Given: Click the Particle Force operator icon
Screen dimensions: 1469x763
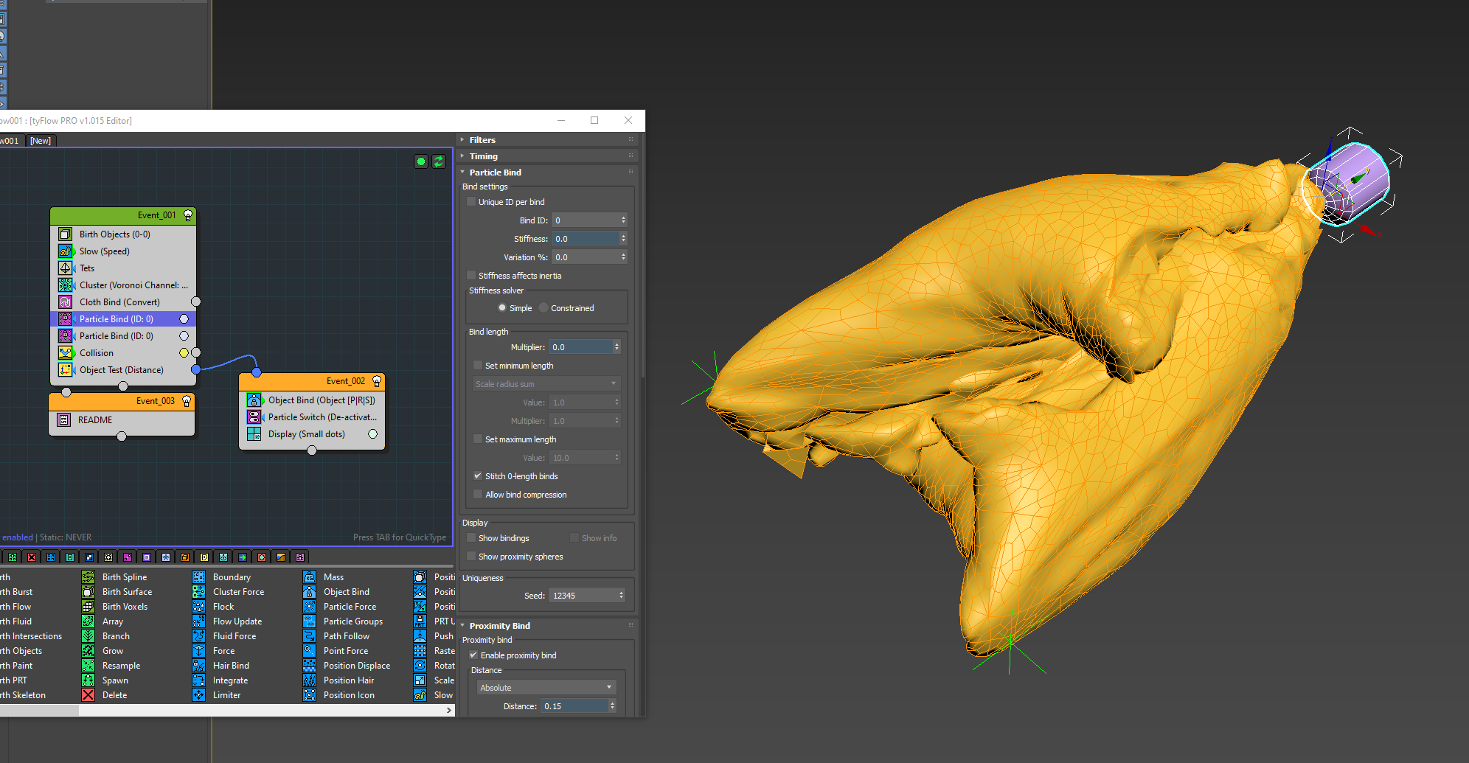Looking at the screenshot, I should [309, 607].
